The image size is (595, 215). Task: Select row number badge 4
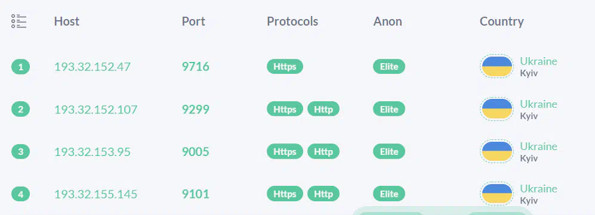click(20, 195)
